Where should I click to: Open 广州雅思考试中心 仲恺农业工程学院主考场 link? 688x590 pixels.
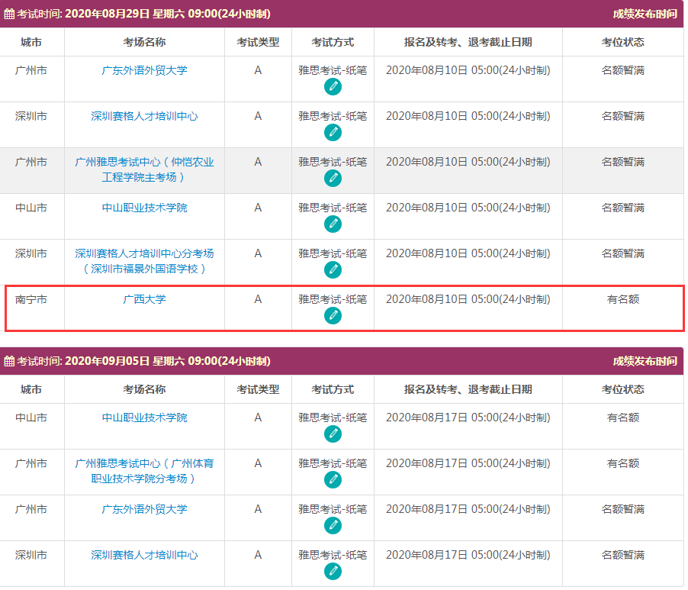click(144, 169)
